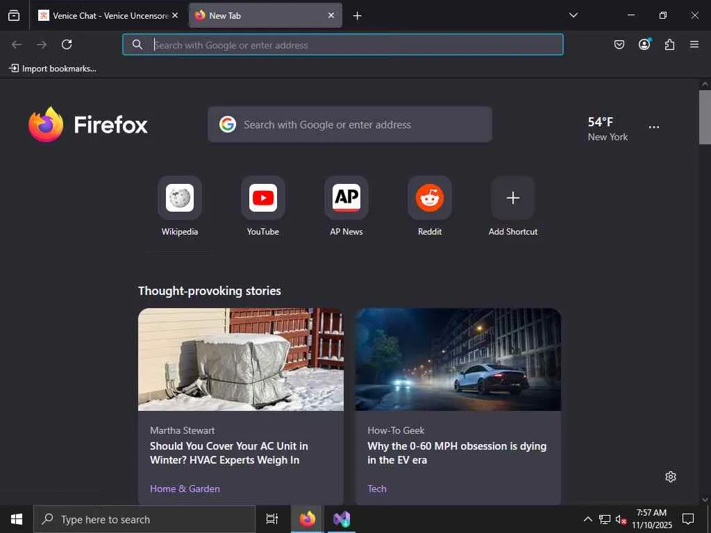Open the Wikipedia shortcut
Viewport: 711px width, 533px height.
[x=180, y=206]
